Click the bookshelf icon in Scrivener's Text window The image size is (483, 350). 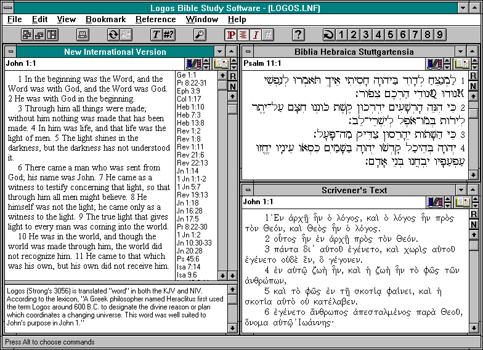coord(435,202)
